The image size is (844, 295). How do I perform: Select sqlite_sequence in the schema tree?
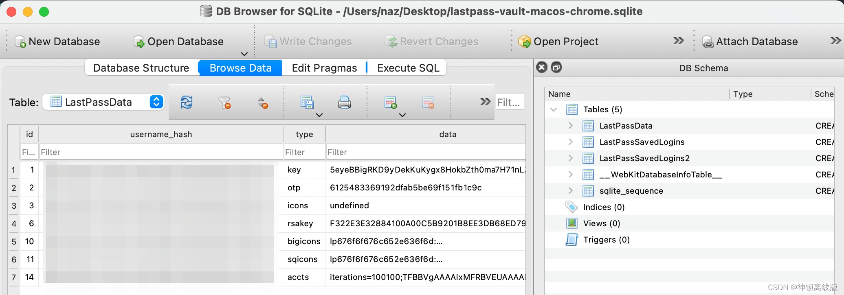631,191
